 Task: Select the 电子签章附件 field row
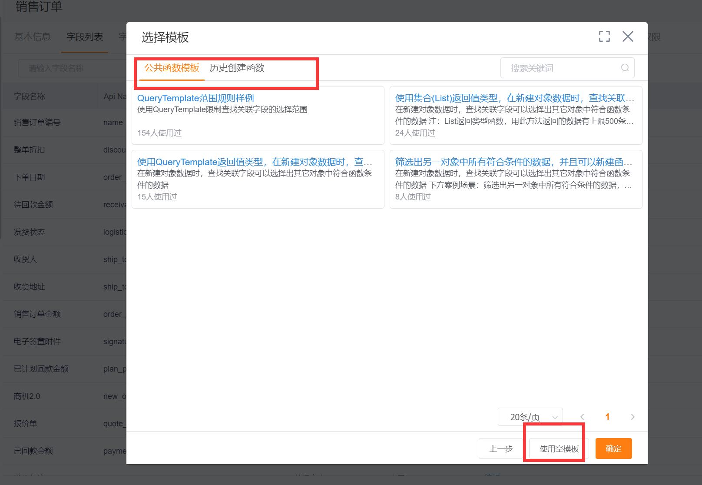point(65,342)
